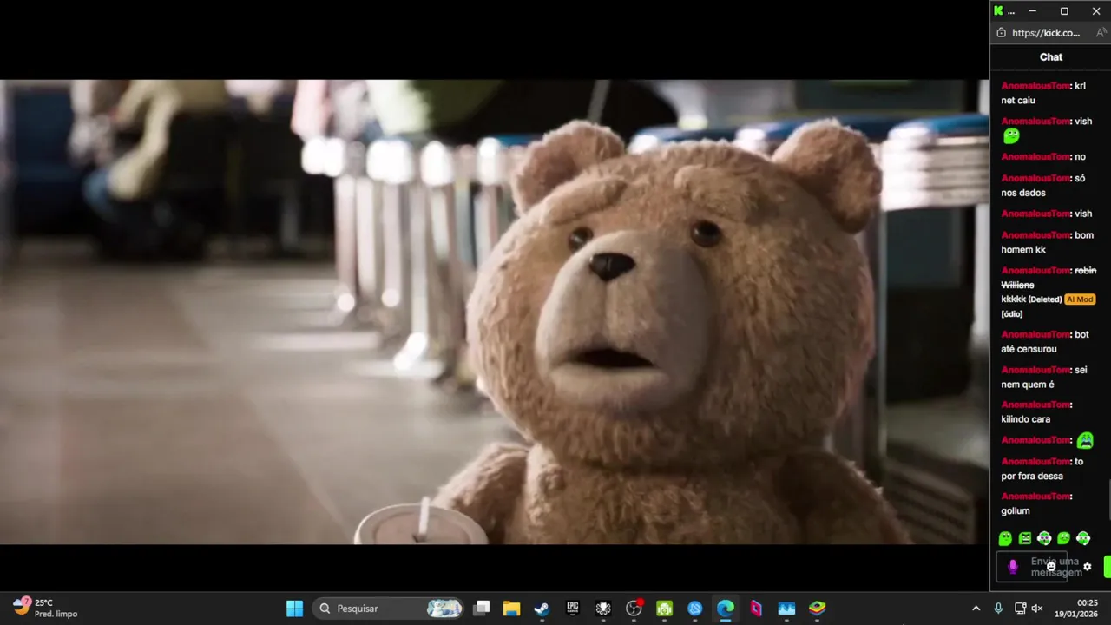This screenshot has height=625, width=1111.
Task: Insert the purple-eyed headphones emote
Action: tap(1044, 538)
